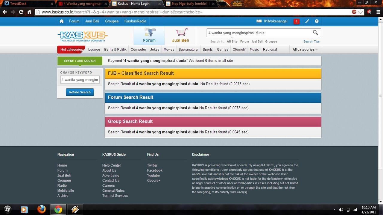Click the browser forward arrow
This screenshot has height=215, width=383.
click(13, 12)
